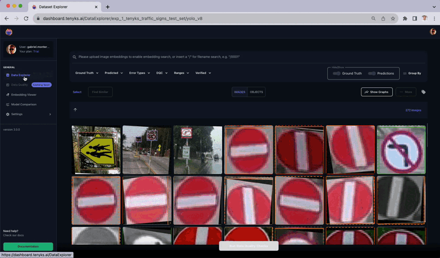Open the More options menu

coord(406,92)
